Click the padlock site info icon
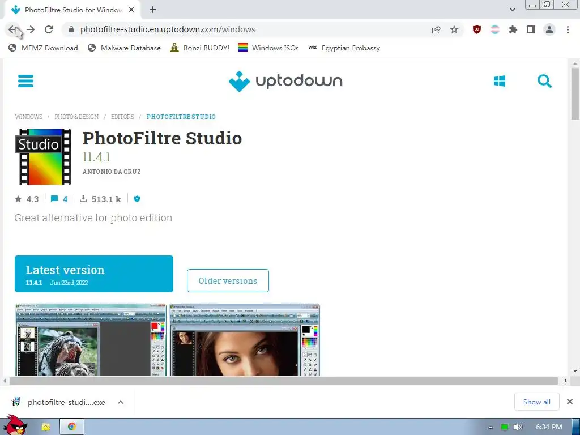This screenshot has width=580, height=435. (x=71, y=29)
